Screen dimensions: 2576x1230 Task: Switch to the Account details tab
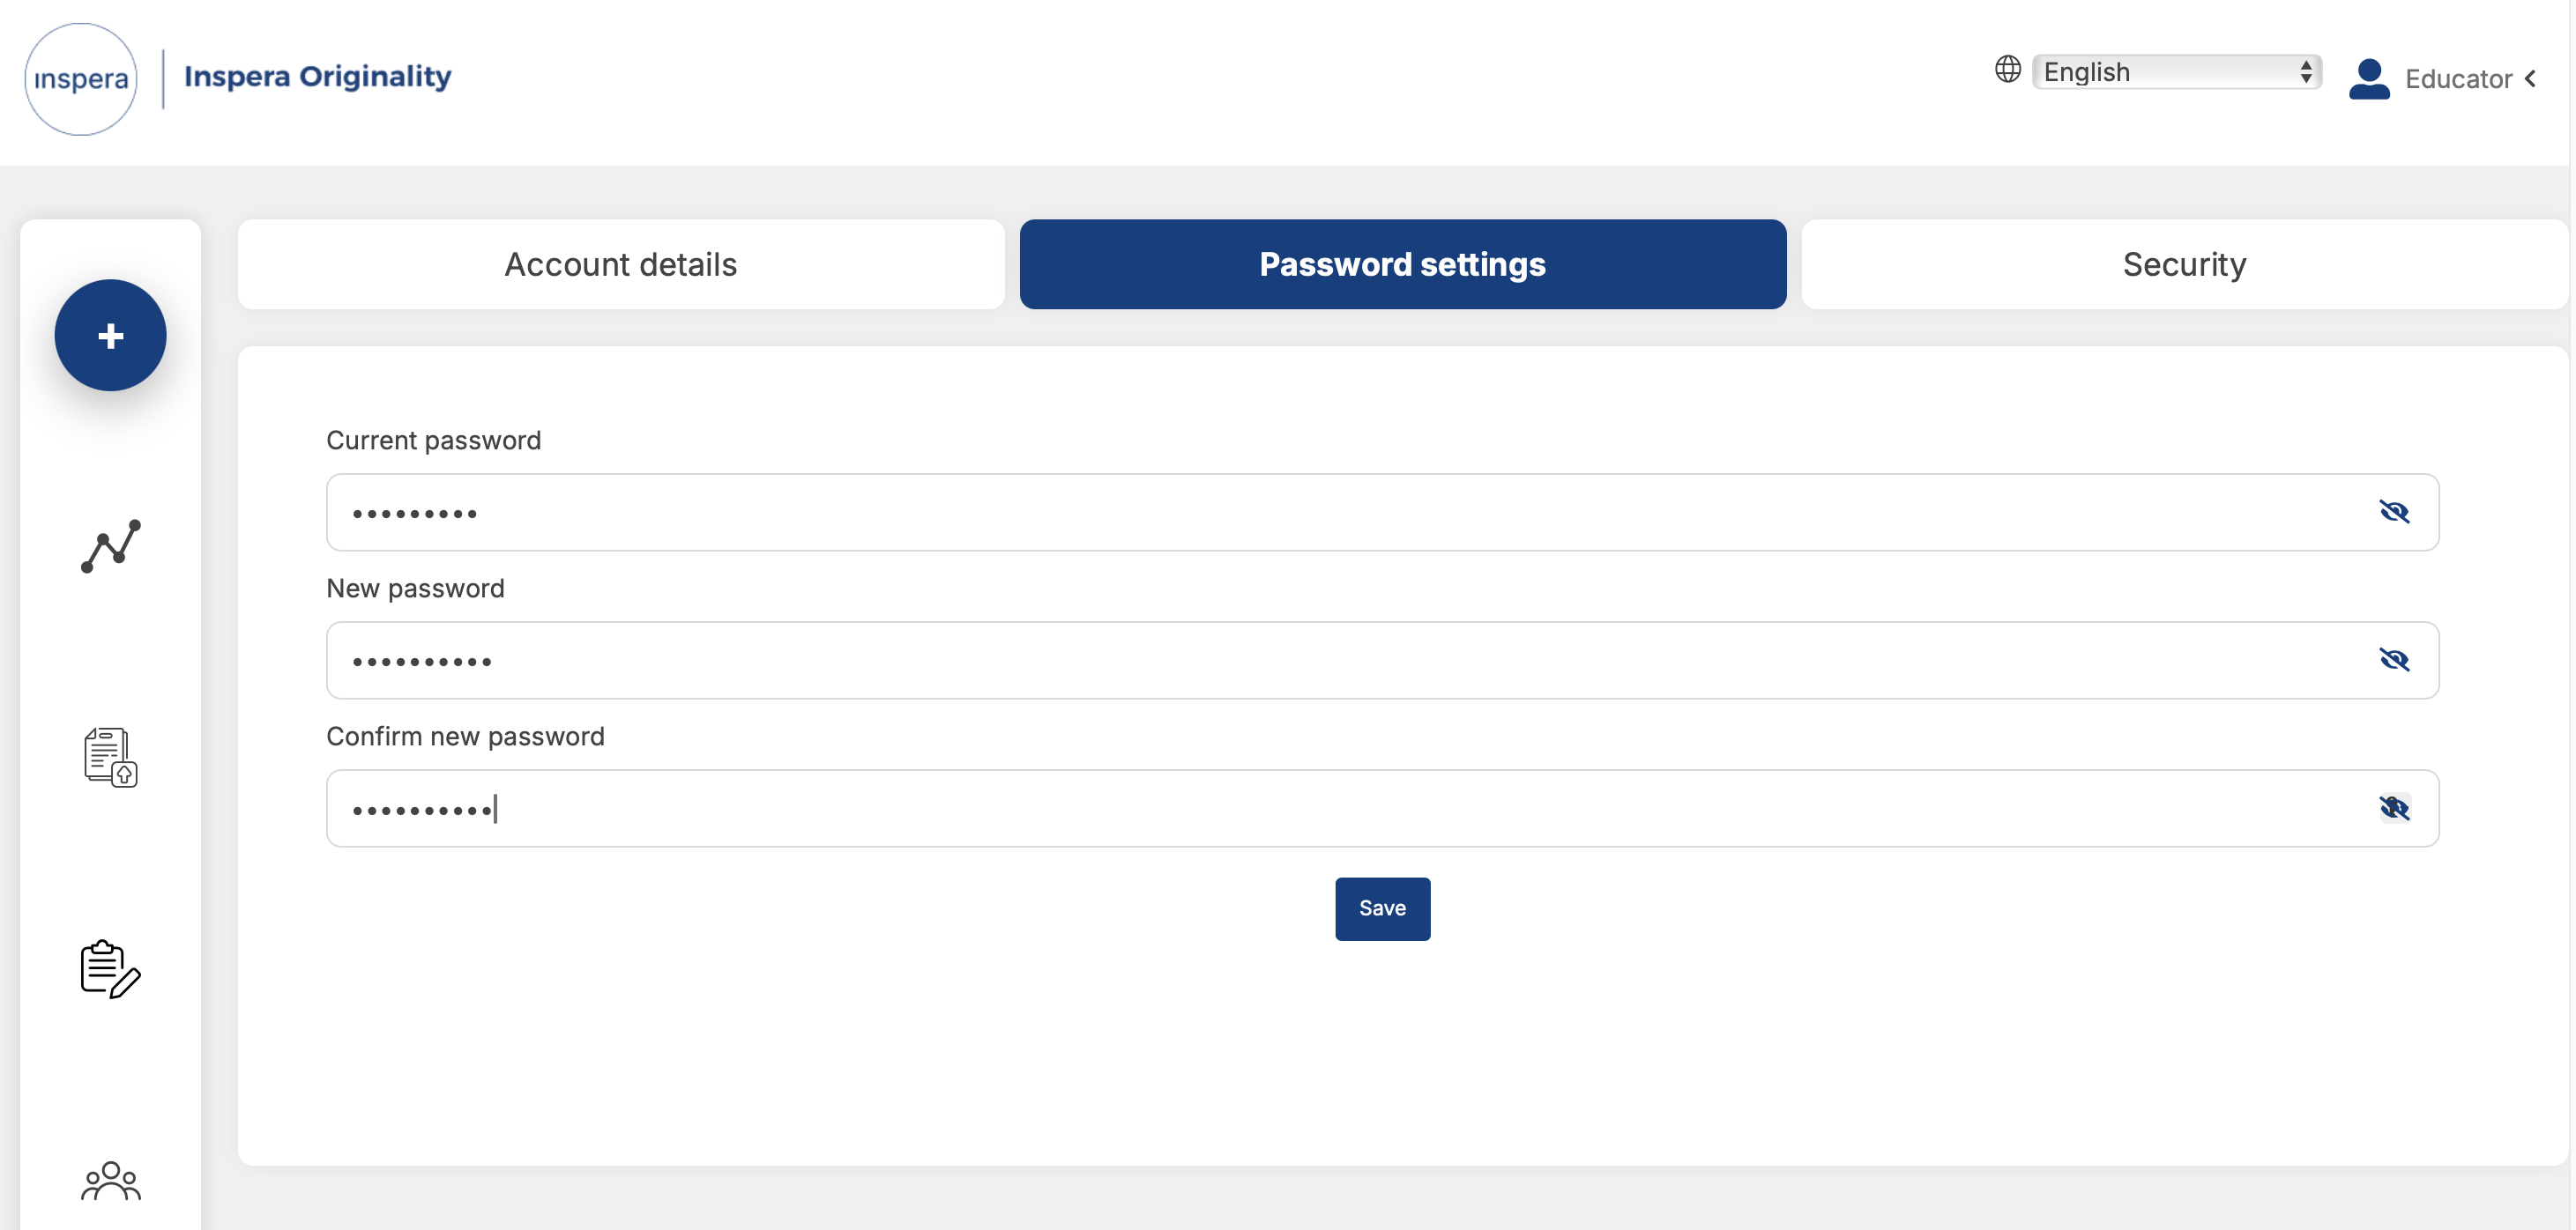620,263
